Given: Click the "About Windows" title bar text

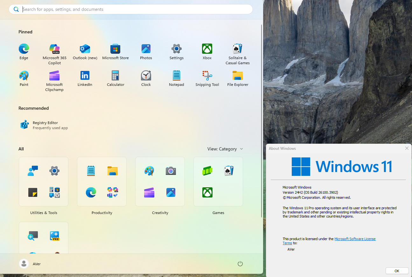Looking at the screenshot, I should (x=282, y=149).
